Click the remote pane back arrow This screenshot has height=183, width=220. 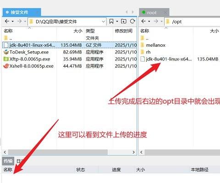tap(143, 21)
